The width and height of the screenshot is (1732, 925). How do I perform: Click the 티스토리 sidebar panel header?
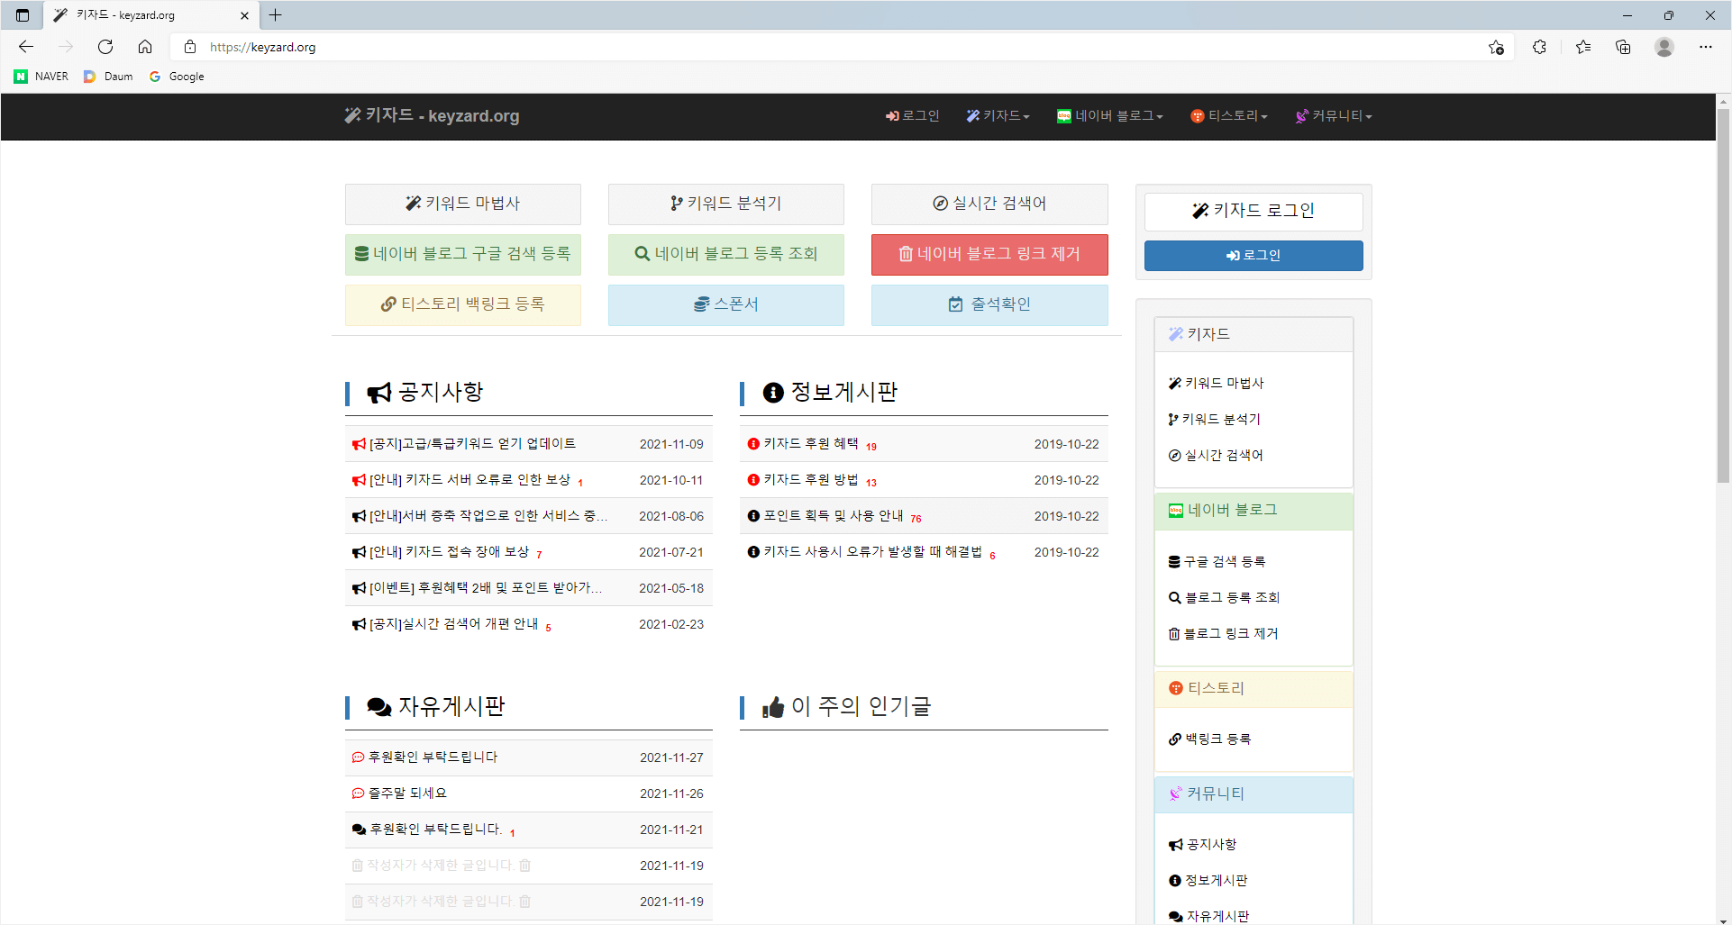click(x=1253, y=689)
